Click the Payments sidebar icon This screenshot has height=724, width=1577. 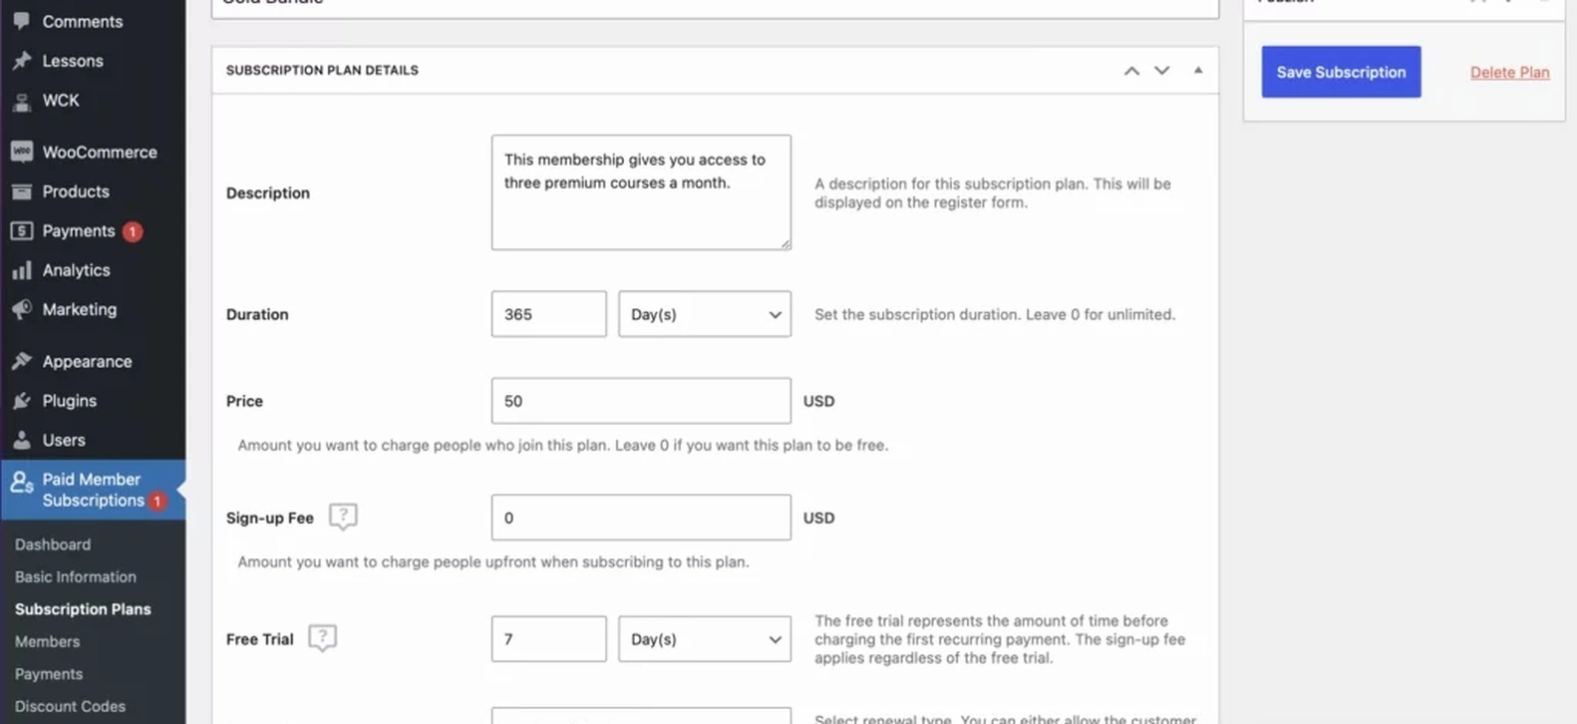(x=21, y=230)
